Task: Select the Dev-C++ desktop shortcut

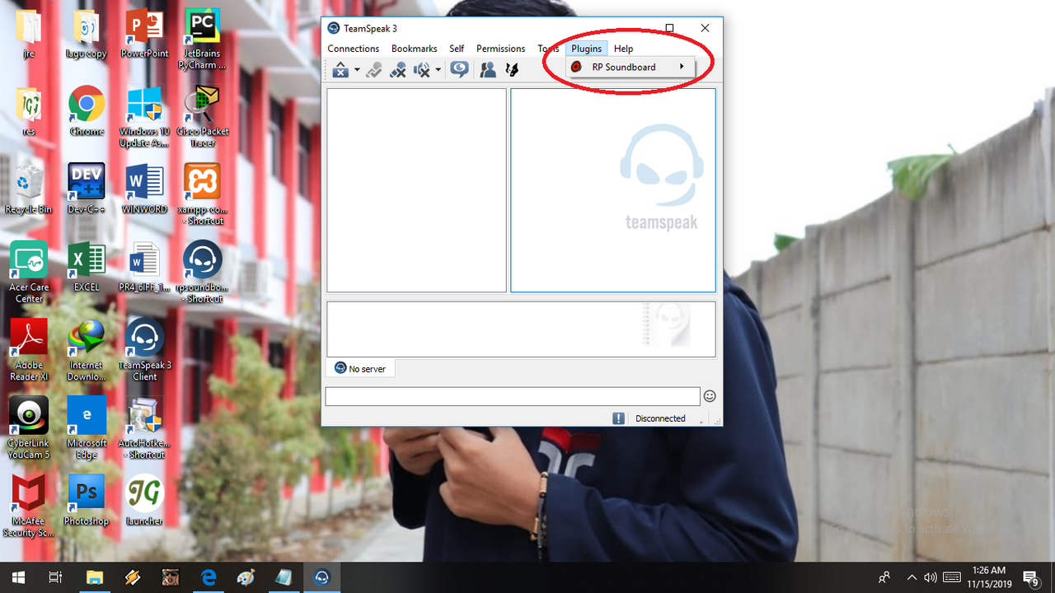Action: tap(87, 189)
